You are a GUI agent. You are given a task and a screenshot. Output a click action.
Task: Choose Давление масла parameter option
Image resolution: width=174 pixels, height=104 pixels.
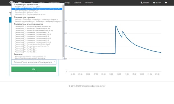click(37, 13)
